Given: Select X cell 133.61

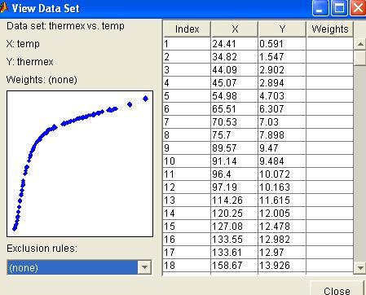Looking at the screenshot, I should (x=234, y=253).
